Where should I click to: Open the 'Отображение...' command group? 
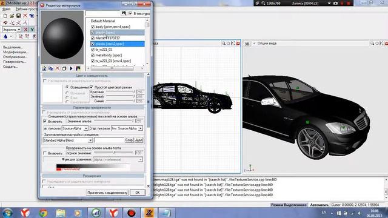pos(15,57)
